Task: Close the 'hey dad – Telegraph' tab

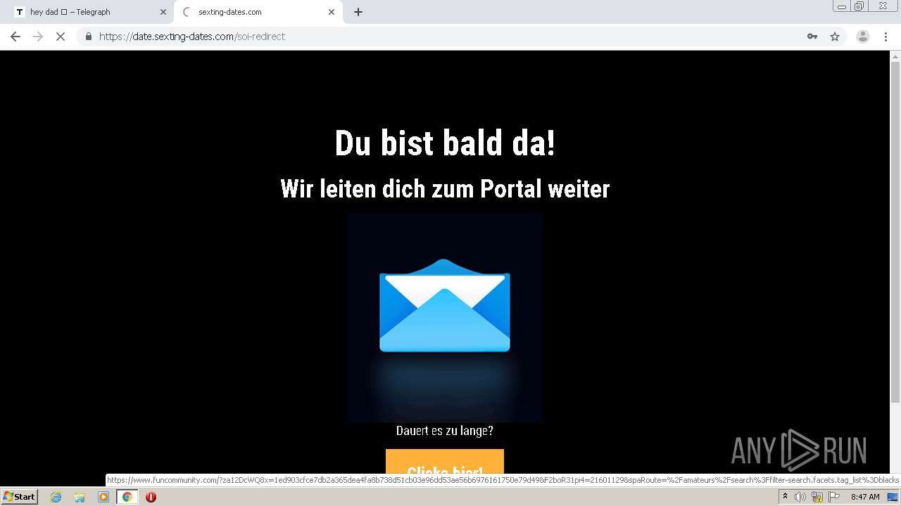Action: tap(163, 12)
